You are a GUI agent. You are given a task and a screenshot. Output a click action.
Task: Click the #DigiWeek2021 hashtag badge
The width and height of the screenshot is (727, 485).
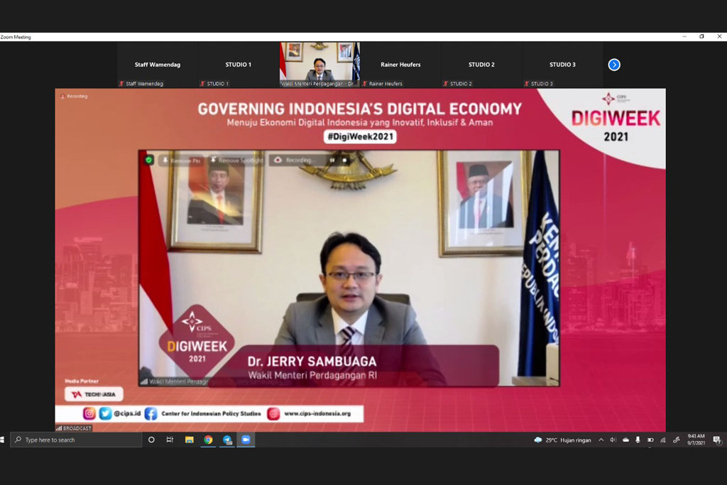pos(360,137)
